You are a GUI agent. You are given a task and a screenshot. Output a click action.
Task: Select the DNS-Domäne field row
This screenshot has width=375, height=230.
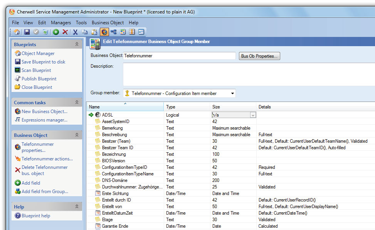(x=231, y=180)
